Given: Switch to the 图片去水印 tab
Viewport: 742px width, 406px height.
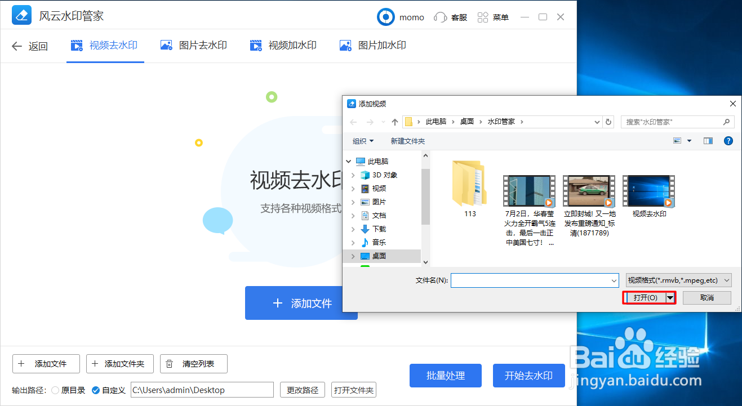Looking at the screenshot, I should (x=194, y=45).
